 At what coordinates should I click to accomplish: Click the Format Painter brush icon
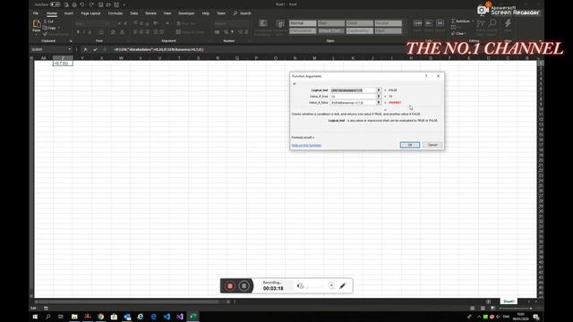tap(46, 34)
